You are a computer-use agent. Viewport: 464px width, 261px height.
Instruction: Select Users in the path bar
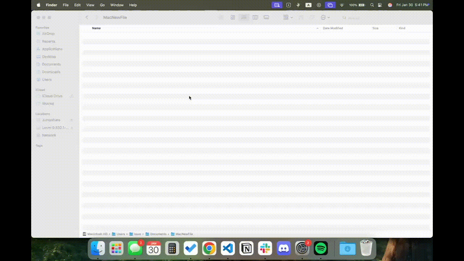click(119, 234)
